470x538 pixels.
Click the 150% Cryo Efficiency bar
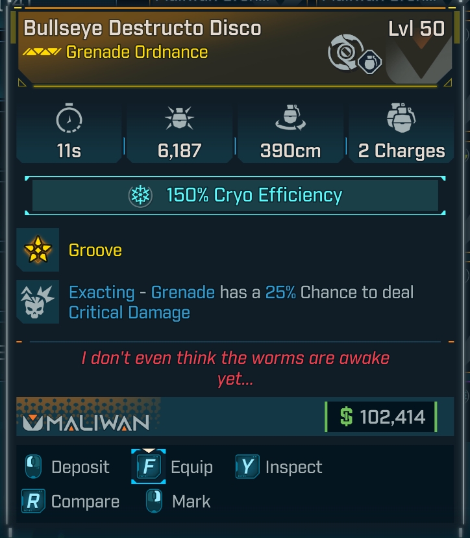235,196
